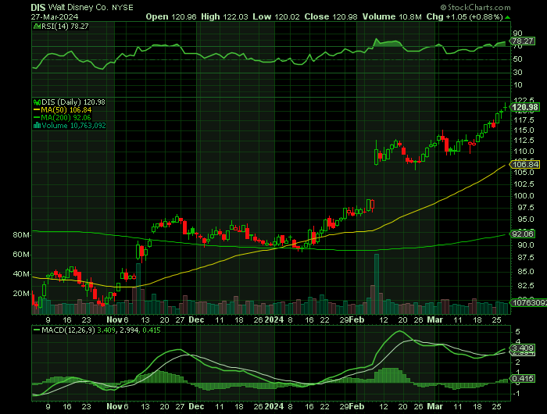Click the 10763092 volume axis tag
The width and height of the screenshot is (547, 414).
[528, 302]
